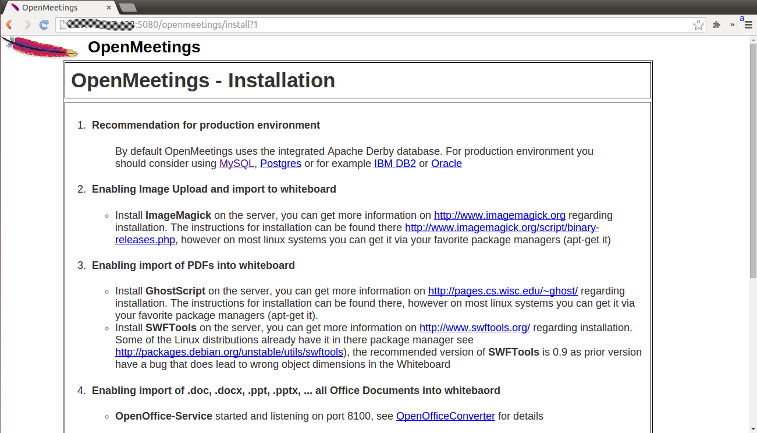Click the 'OpenMeetings' header title beside logo
The width and height of the screenshot is (757, 433).
[144, 47]
